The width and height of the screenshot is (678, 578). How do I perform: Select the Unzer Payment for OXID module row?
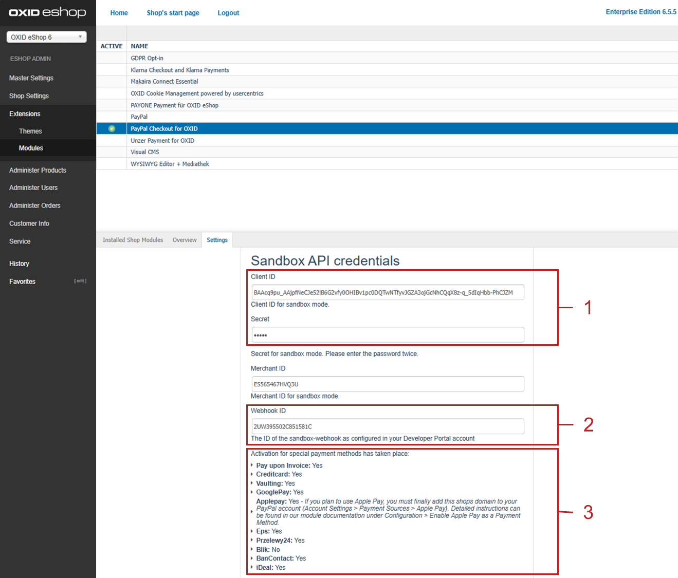pos(162,141)
